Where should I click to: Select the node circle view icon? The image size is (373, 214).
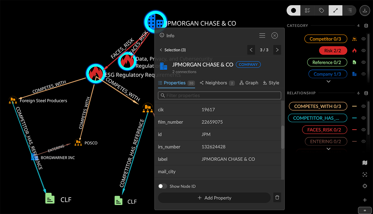tap(294, 10)
